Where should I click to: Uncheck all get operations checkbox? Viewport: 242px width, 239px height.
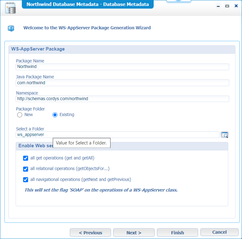(x=26, y=158)
